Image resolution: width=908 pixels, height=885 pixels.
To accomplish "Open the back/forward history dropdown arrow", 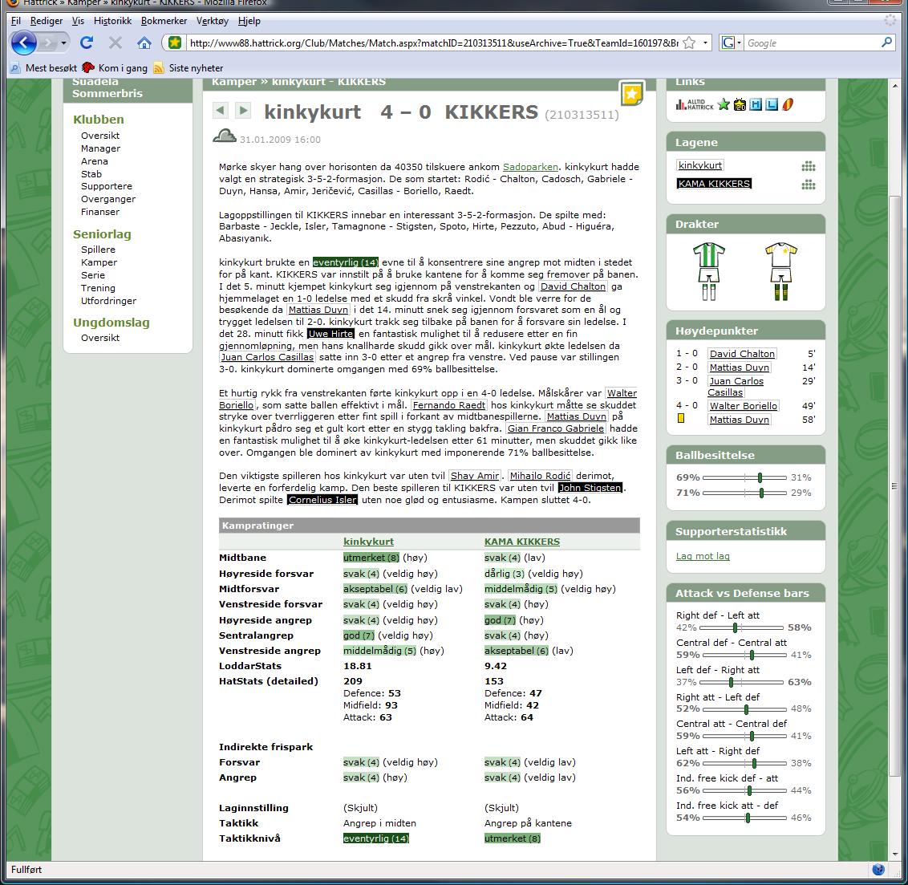I will point(63,43).
